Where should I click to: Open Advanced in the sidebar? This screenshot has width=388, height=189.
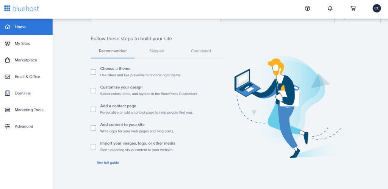[x=26, y=126]
